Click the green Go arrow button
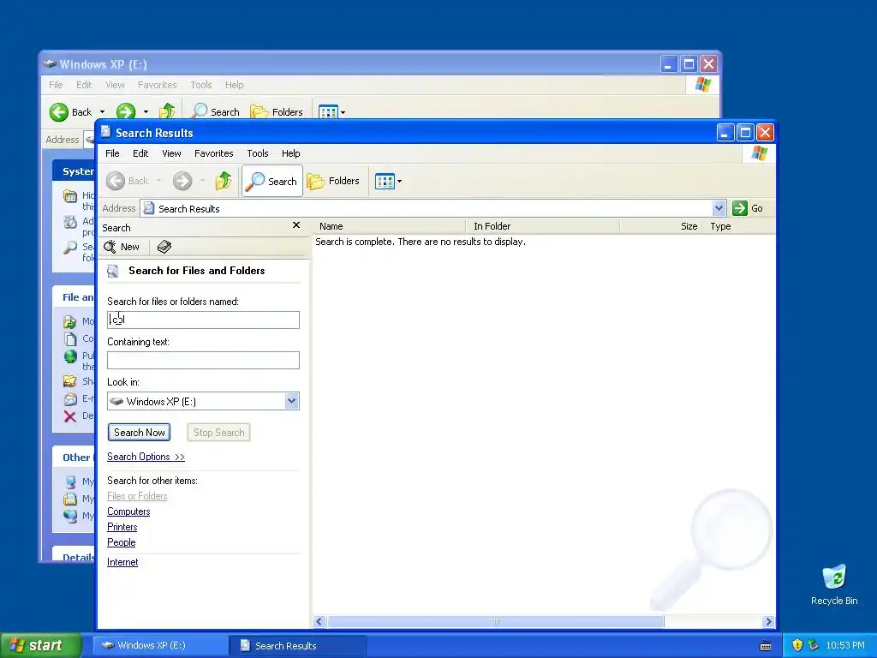The height and width of the screenshot is (658, 877). pyautogui.click(x=740, y=208)
